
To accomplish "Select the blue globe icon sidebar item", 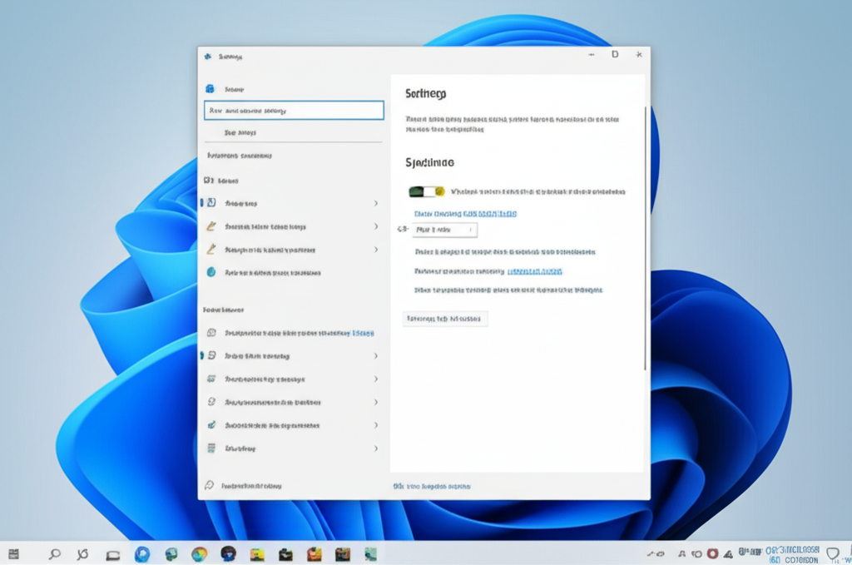I will click(211, 272).
